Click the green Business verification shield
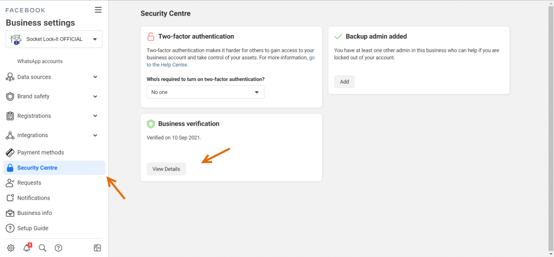 [151, 124]
